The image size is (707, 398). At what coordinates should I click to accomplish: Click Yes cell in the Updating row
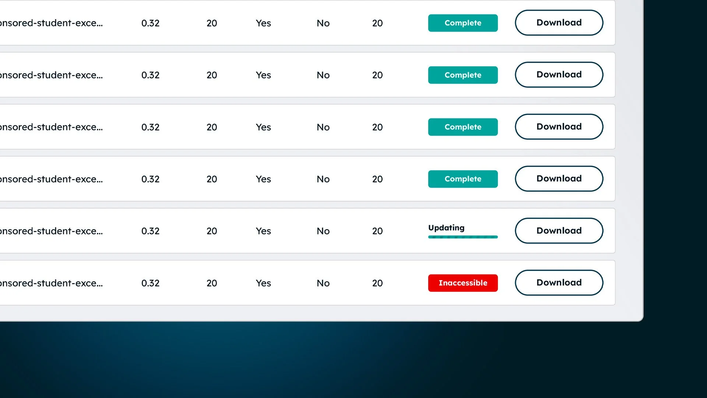click(263, 231)
